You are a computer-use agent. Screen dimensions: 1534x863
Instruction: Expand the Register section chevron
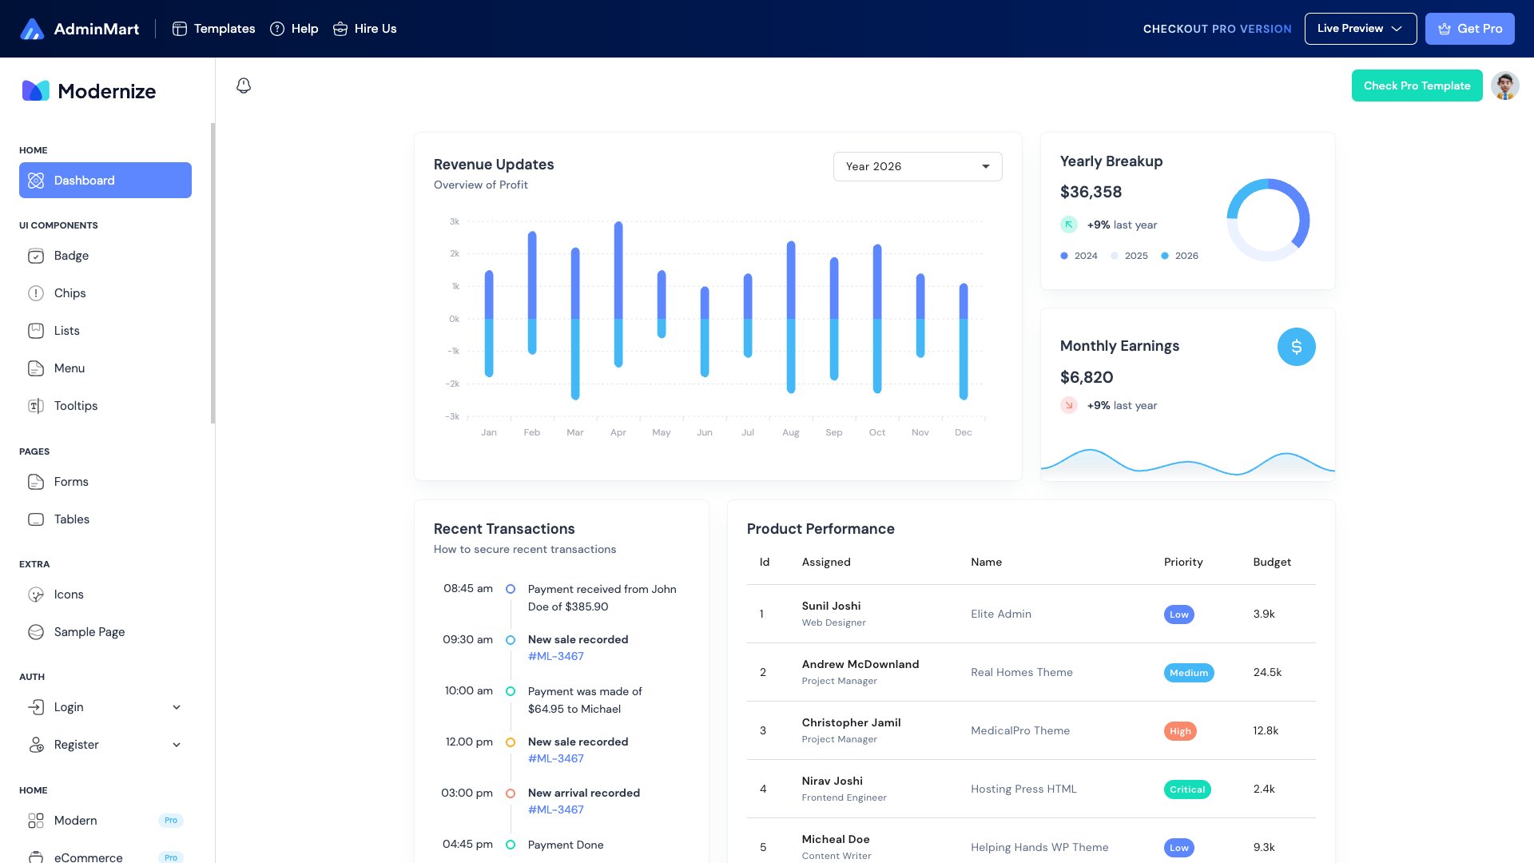[x=177, y=745]
